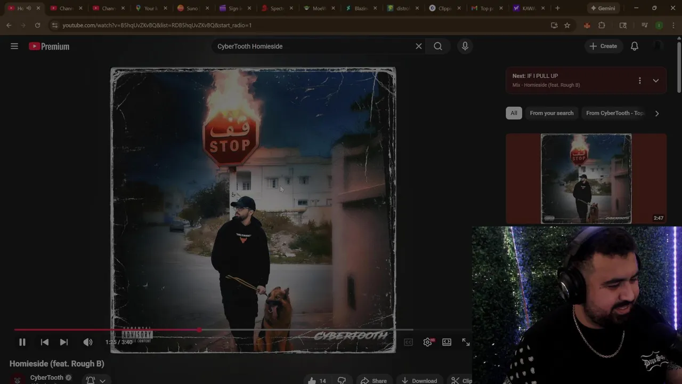Switch to the Blazing tab
The image size is (682, 384).
[x=361, y=8]
